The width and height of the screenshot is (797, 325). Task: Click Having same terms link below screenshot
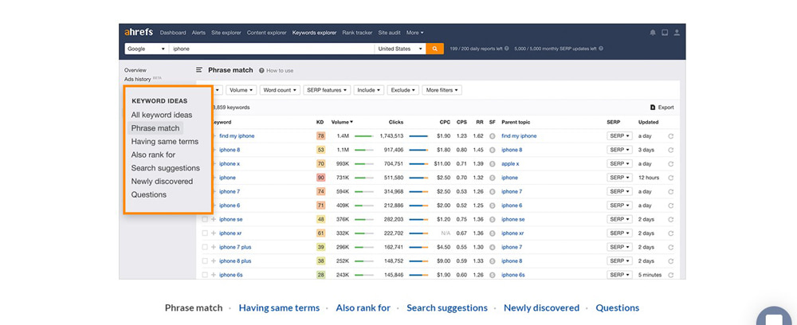coord(279,307)
